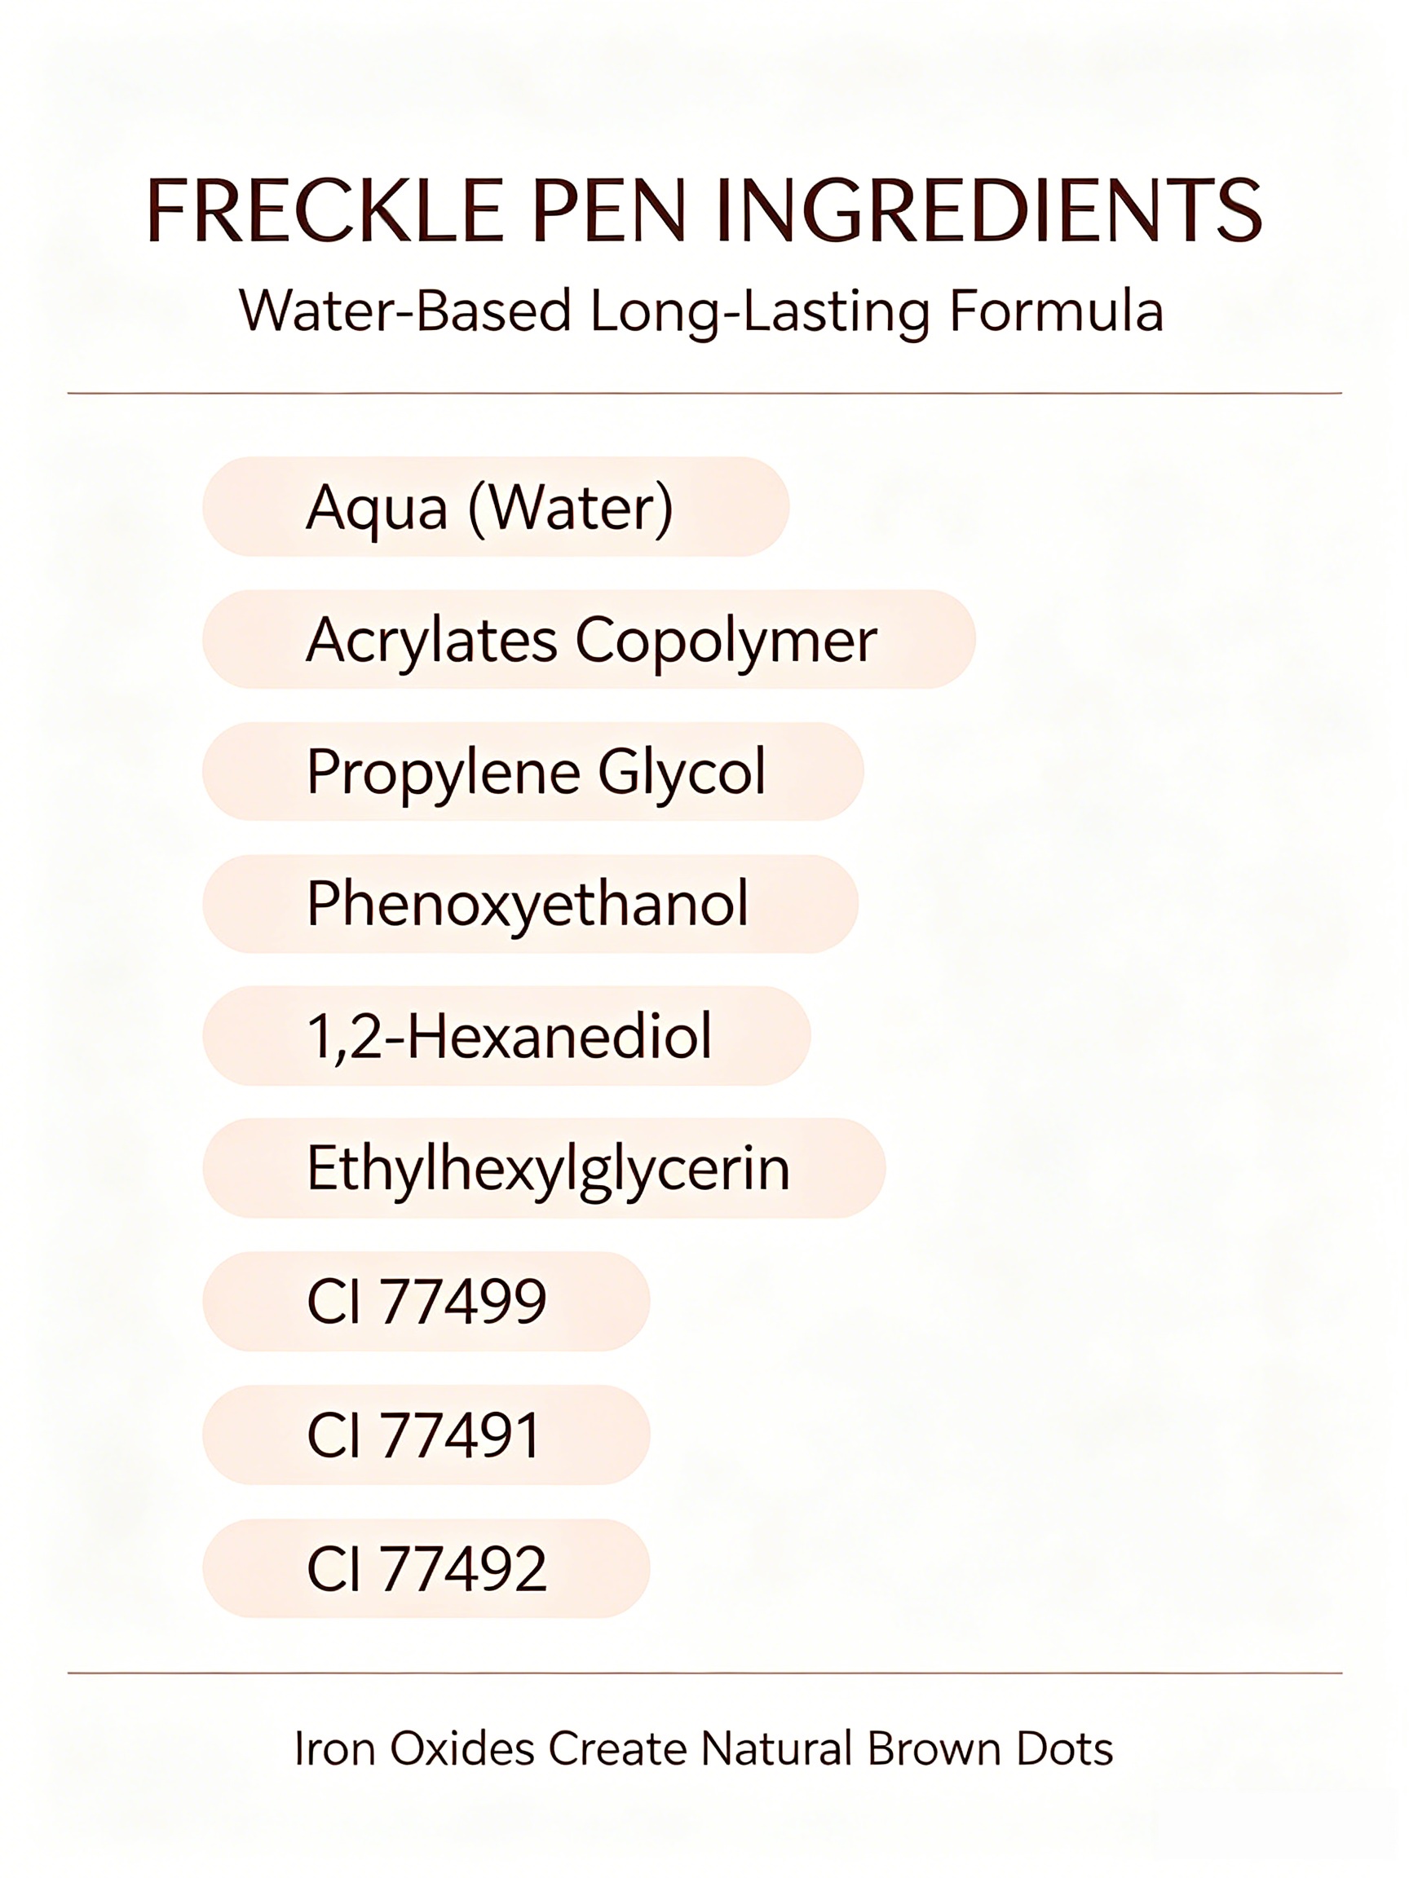This screenshot has width=1409, height=1878.
Task: Select the CI 77491 pigment pill
Action: coord(426,1435)
